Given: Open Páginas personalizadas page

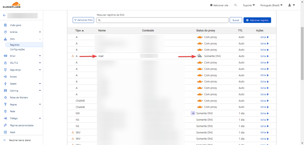Looking at the screenshot, I should (22, 125).
